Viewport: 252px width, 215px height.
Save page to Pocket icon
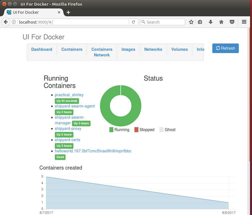coord(232,22)
